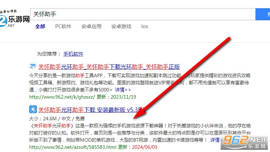Screen dimensions: 270x152
Task: Select the 全部 tab
Action: [x=40, y=26]
